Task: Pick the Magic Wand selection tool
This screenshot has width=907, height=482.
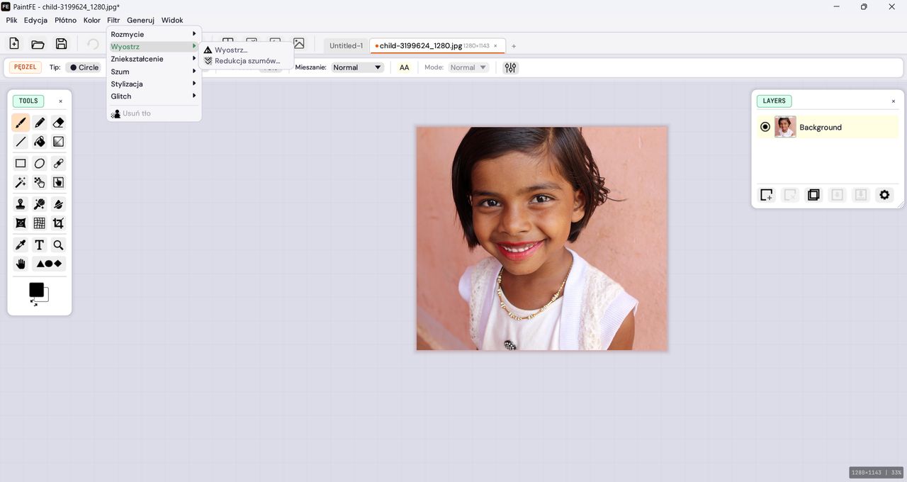Action: click(x=20, y=182)
